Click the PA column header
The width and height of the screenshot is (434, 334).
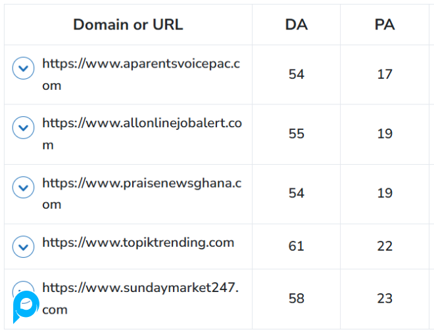(x=385, y=25)
